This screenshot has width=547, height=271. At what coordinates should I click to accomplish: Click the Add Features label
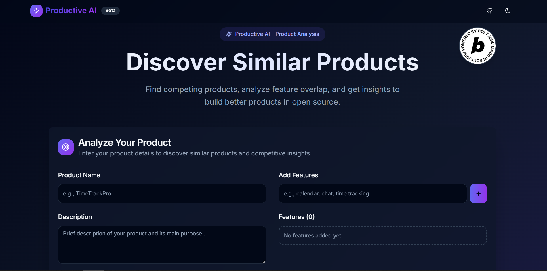tap(298, 175)
